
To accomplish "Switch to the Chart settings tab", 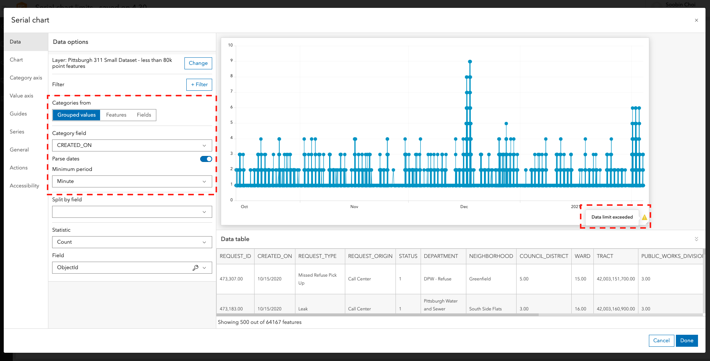I will [x=16, y=60].
